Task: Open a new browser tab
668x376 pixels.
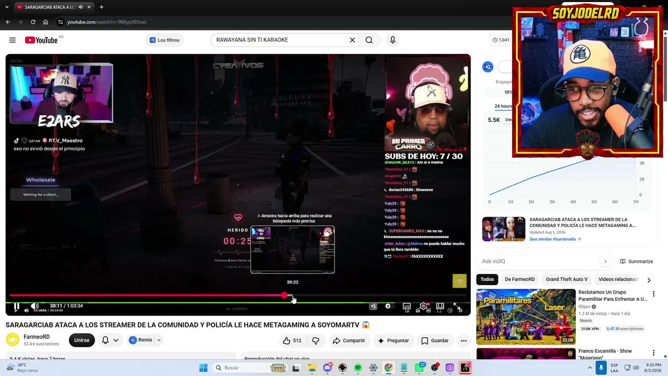Action: 101,7
